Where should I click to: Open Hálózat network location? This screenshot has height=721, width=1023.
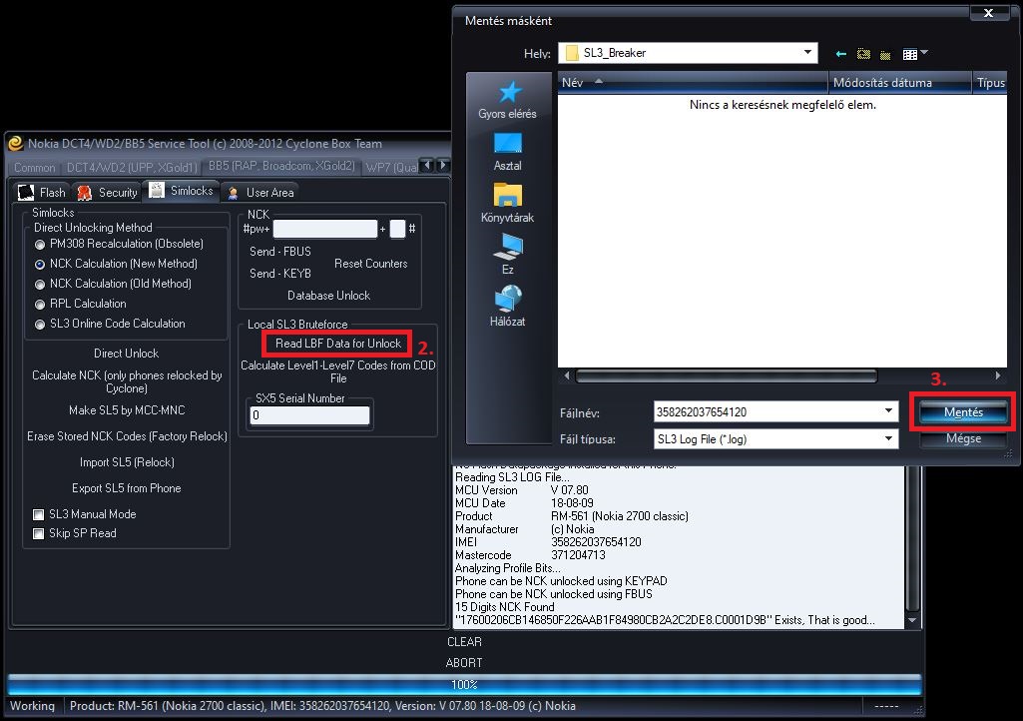[x=508, y=307]
